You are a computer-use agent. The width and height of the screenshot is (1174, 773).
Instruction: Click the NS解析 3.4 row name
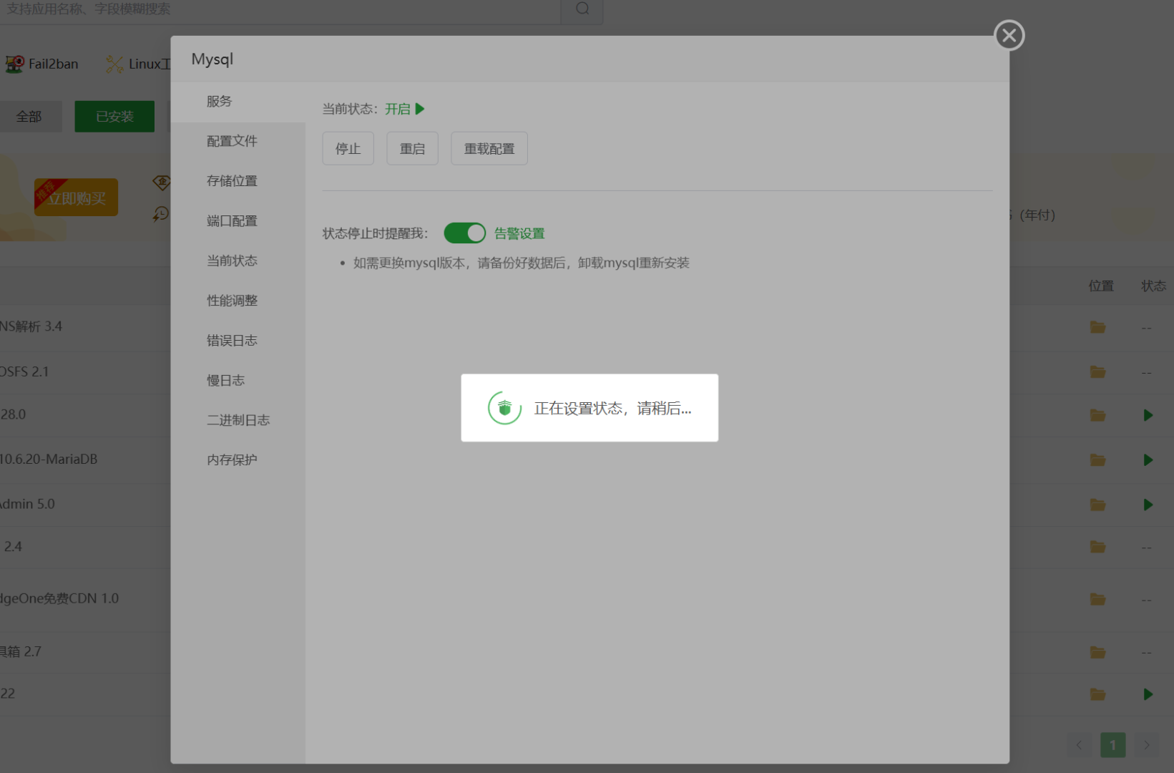(x=31, y=326)
